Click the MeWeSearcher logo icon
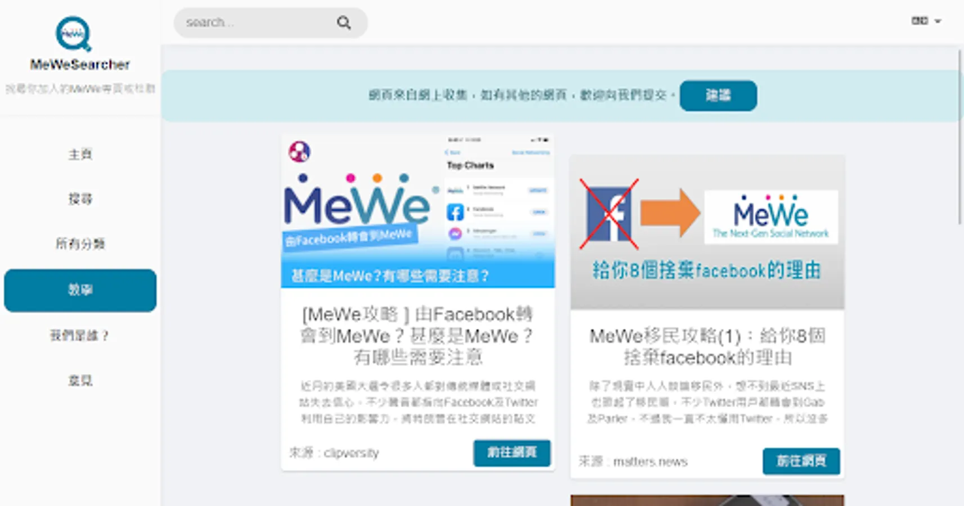Screen dimensions: 964x506 click(x=73, y=34)
